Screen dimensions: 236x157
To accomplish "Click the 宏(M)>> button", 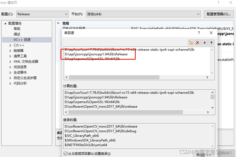I will (202, 154).
